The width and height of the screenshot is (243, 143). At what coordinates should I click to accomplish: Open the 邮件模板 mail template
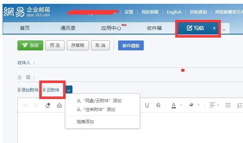tap(131, 45)
